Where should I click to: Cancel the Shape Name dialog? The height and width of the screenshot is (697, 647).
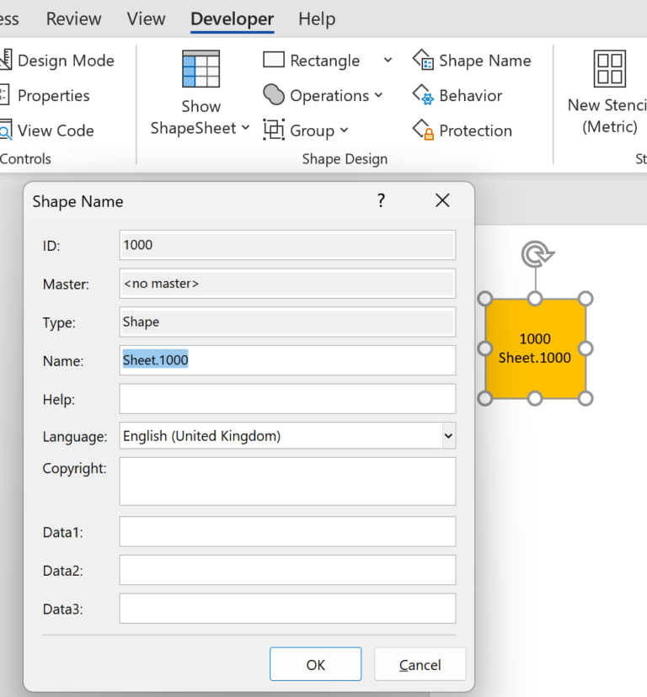[420, 664]
